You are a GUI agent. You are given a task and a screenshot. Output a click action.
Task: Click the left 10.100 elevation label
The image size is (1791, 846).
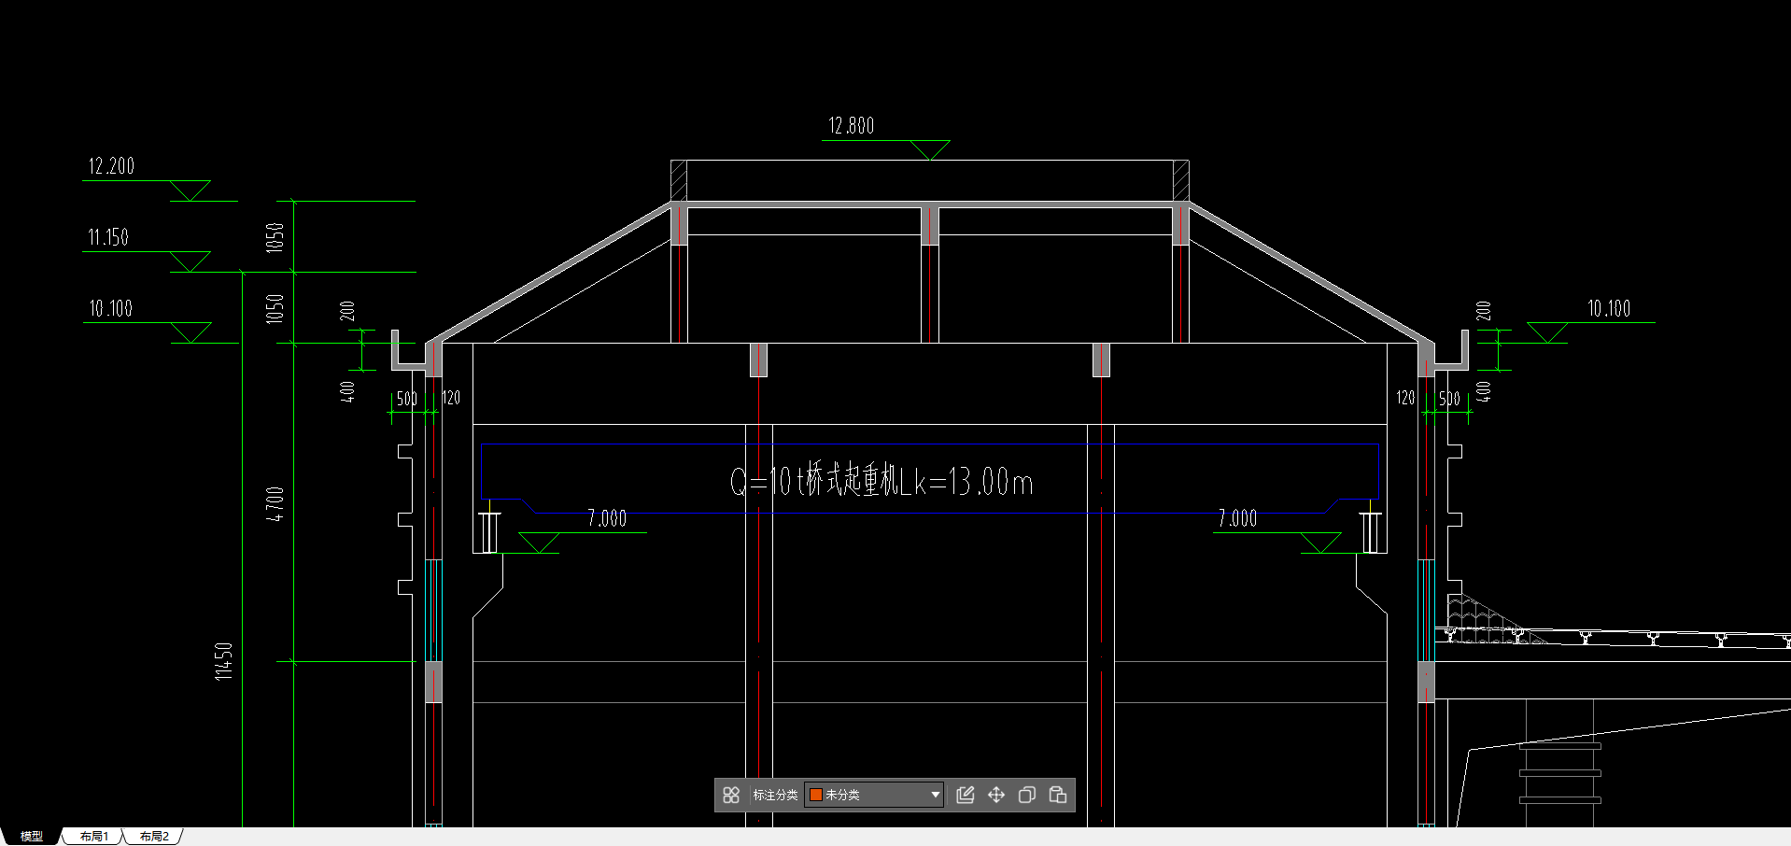click(x=111, y=308)
